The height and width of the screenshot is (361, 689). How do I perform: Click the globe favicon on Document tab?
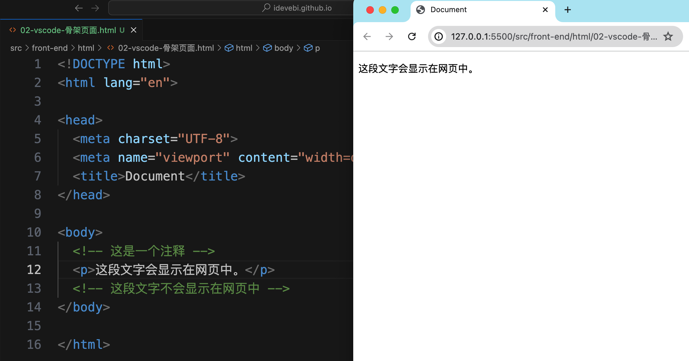coord(421,10)
